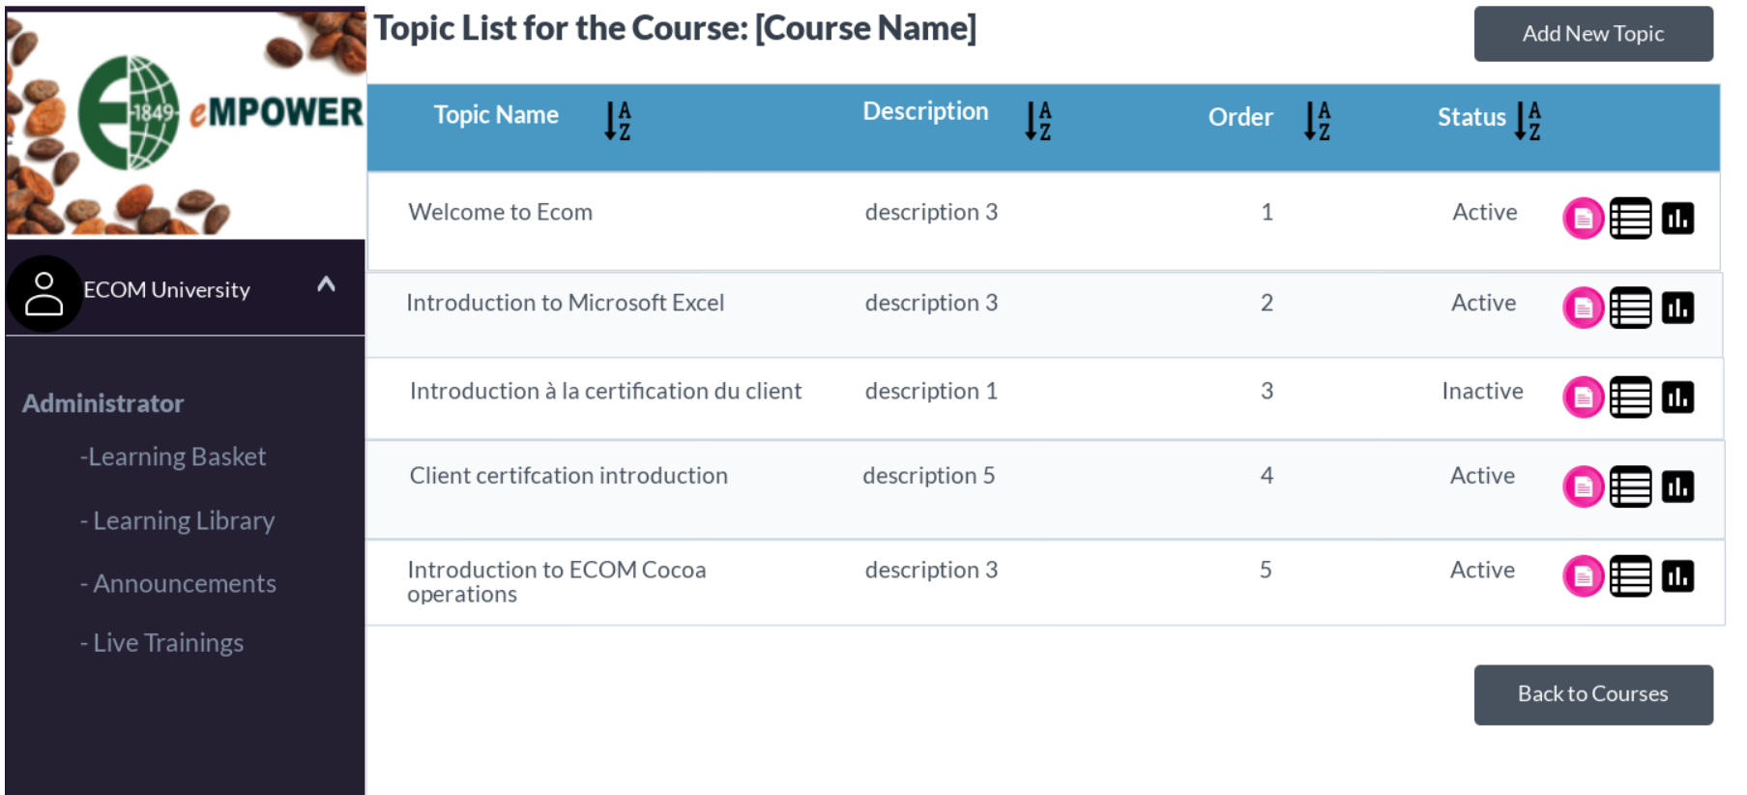
Task: Open Live Trainings menu item
Action: 161,642
